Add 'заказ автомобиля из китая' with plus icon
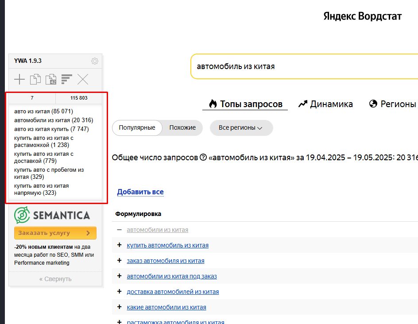 (x=120, y=260)
